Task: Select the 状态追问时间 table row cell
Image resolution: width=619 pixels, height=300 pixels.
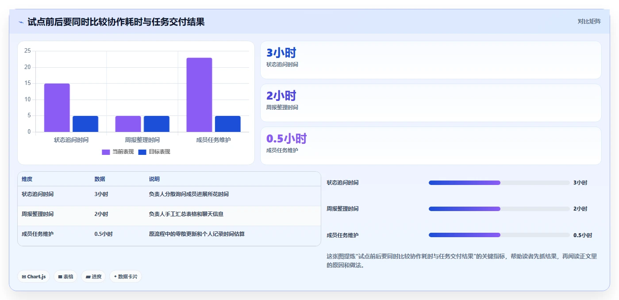Action: (38, 194)
